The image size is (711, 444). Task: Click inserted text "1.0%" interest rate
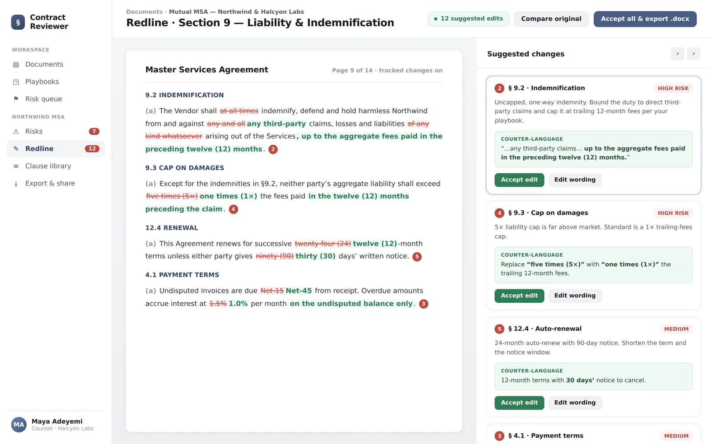238,304
